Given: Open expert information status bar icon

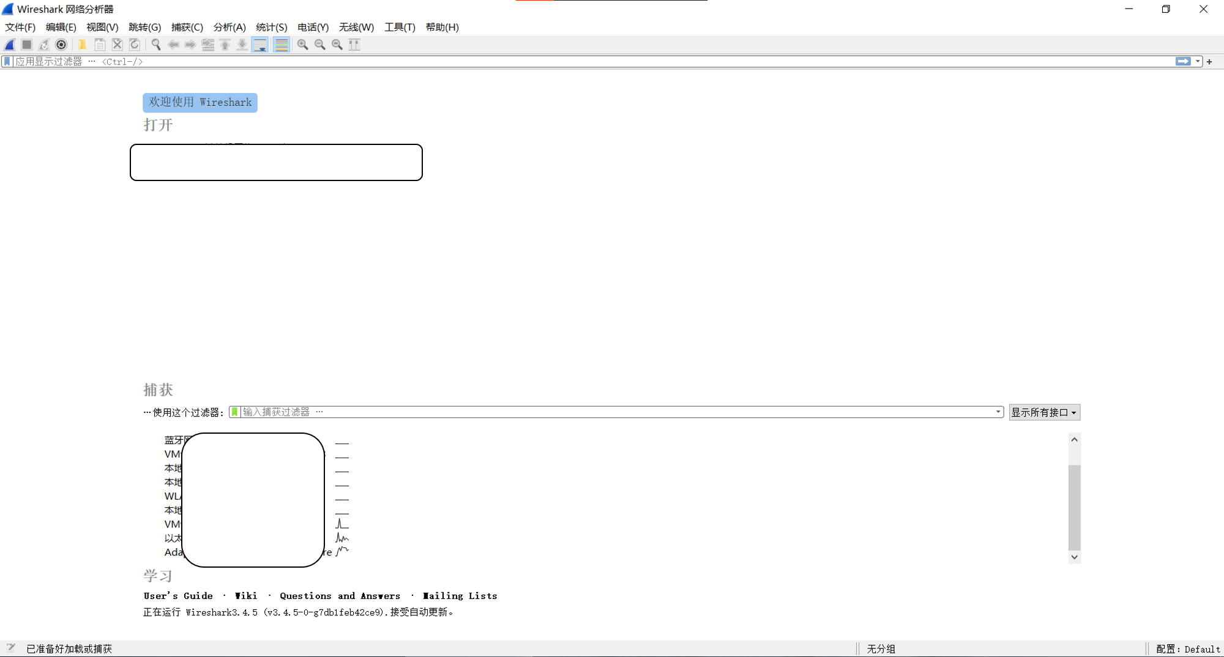Looking at the screenshot, I should click(x=11, y=648).
